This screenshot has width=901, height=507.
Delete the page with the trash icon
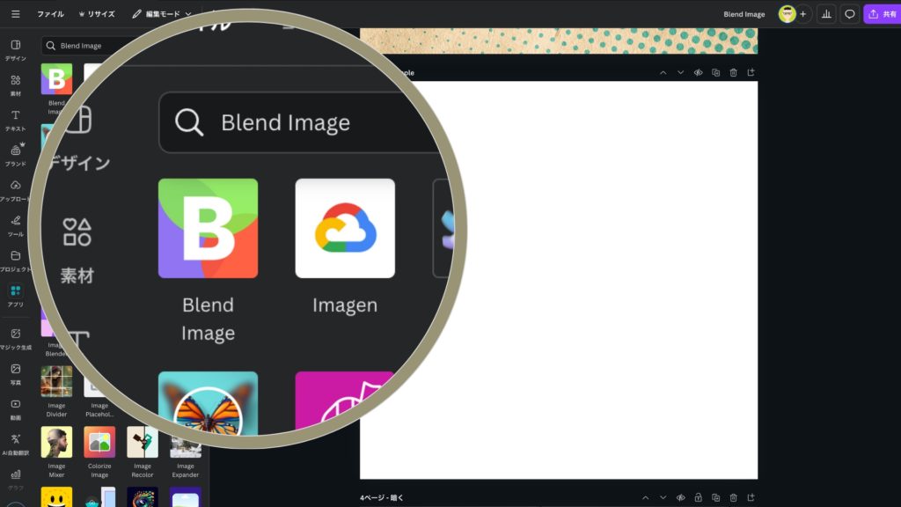733,72
